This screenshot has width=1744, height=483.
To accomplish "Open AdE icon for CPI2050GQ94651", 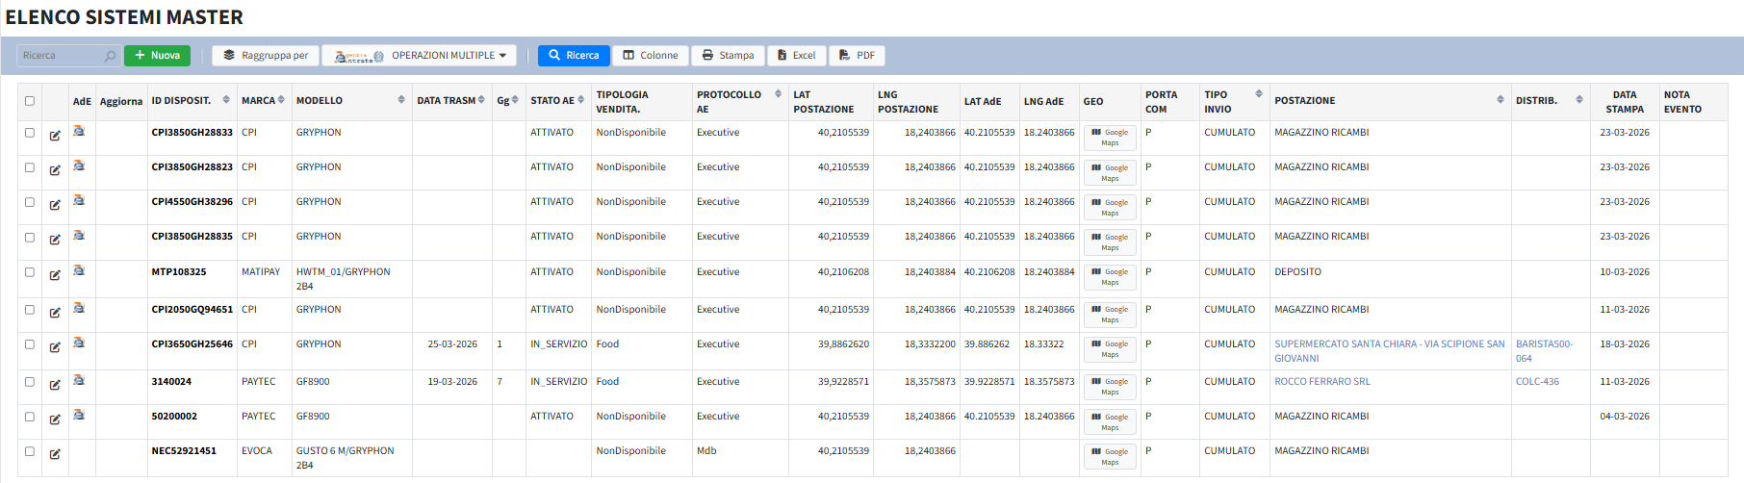I will pos(79,308).
